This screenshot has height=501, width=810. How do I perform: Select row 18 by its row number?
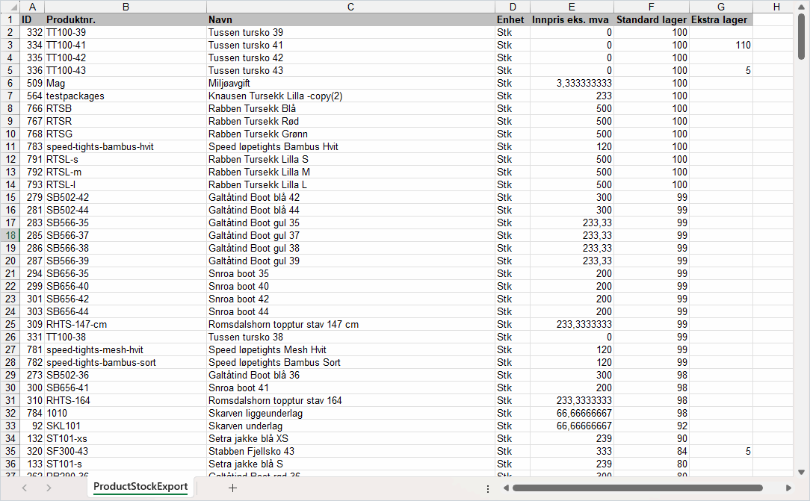[x=10, y=235]
